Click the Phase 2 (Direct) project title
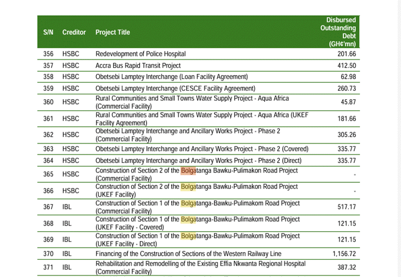 coord(199,161)
